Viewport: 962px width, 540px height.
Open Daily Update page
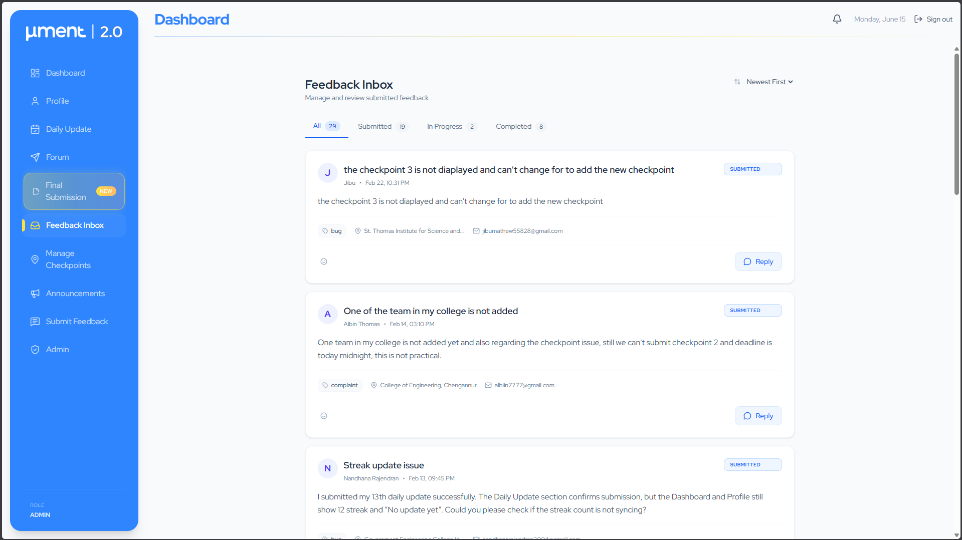pyautogui.click(x=74, y=129)
